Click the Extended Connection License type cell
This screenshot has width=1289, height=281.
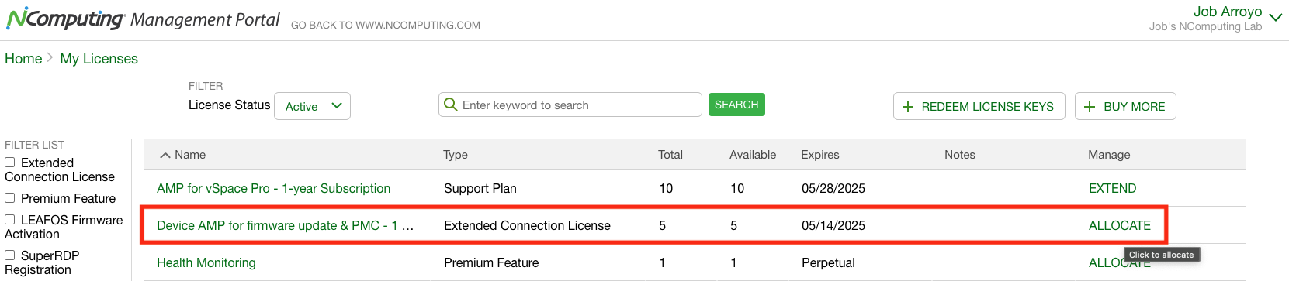[527, 225]
